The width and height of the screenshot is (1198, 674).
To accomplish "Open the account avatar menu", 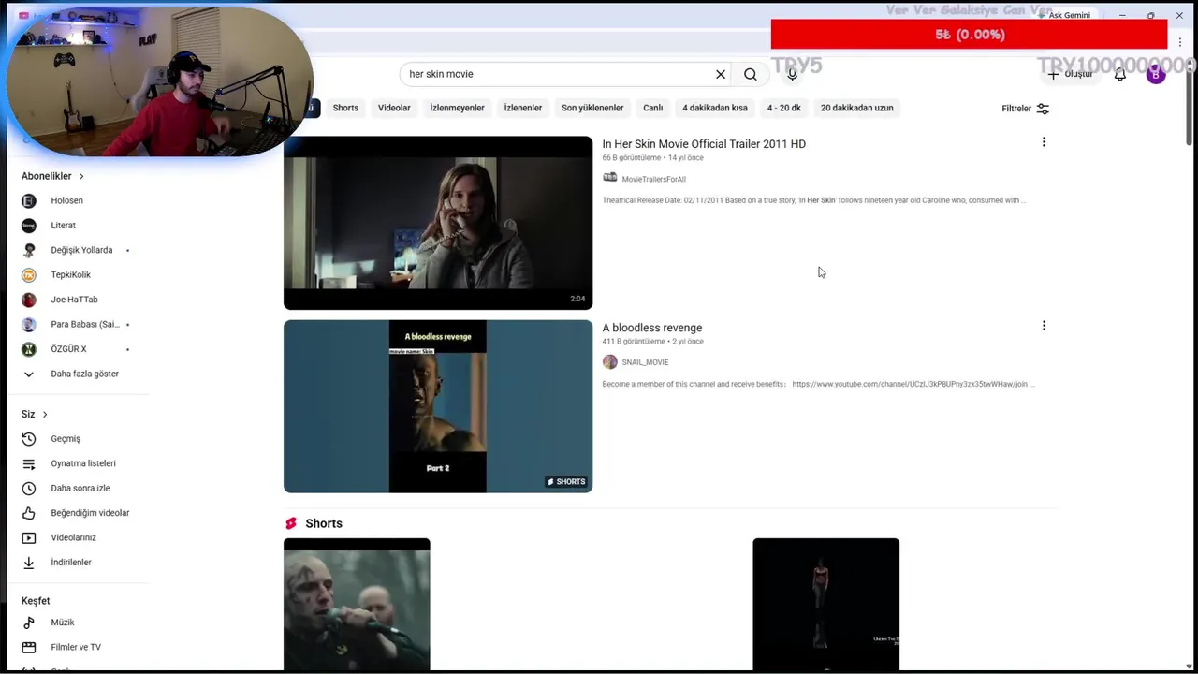I will pos(1156,74).
